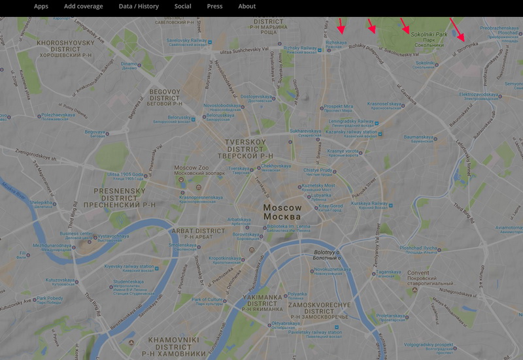Select the Shelepikha metro station marker
The height and width of the screenshot is (360, 523).
pos(54,204)
